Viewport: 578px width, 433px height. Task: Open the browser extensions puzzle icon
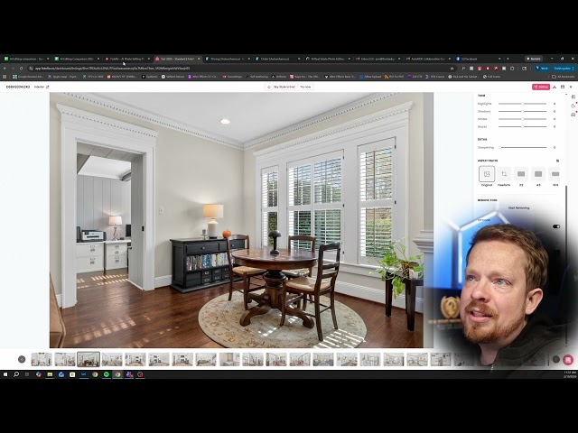[x=512, y=69]
